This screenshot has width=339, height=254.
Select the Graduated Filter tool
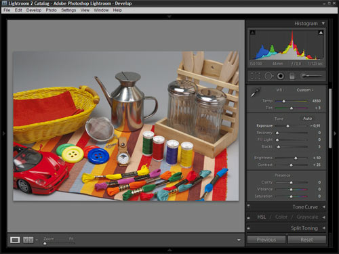[292, 77]
